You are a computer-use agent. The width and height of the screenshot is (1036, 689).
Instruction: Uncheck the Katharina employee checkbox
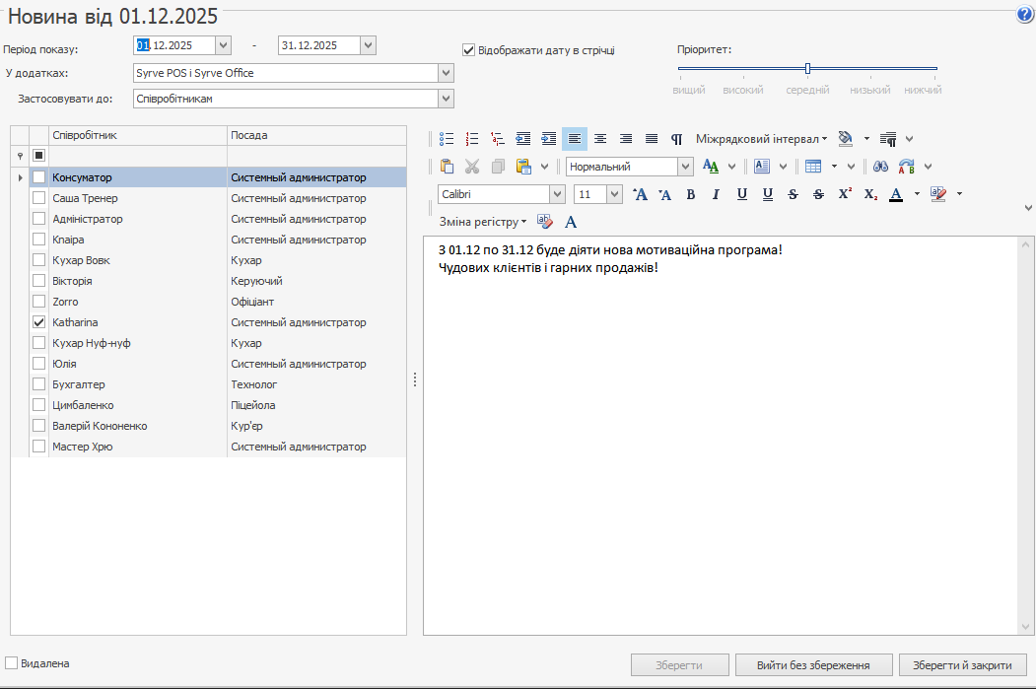(x=39, y=322)
